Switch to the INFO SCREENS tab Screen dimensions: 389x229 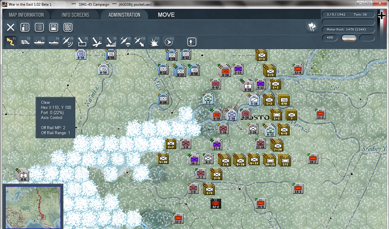75,15
